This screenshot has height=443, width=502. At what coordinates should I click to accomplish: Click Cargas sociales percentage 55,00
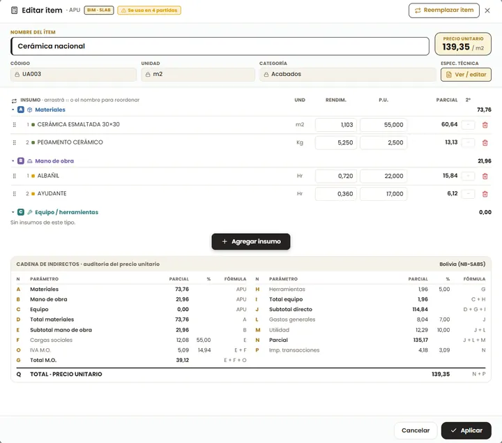point(204,340)
